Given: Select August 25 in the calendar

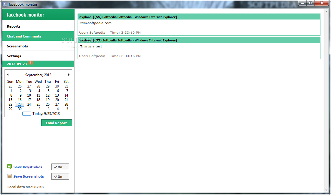Looking at the screenshot, I should (10, 86).
